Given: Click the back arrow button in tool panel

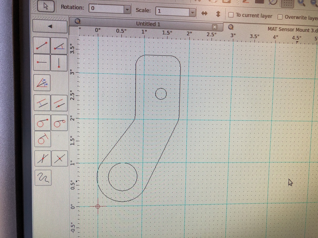Looking at the screenshot, I should click(x=50, y=26).
